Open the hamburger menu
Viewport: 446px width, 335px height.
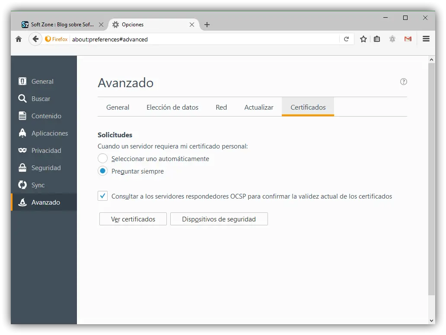point(426,39)
